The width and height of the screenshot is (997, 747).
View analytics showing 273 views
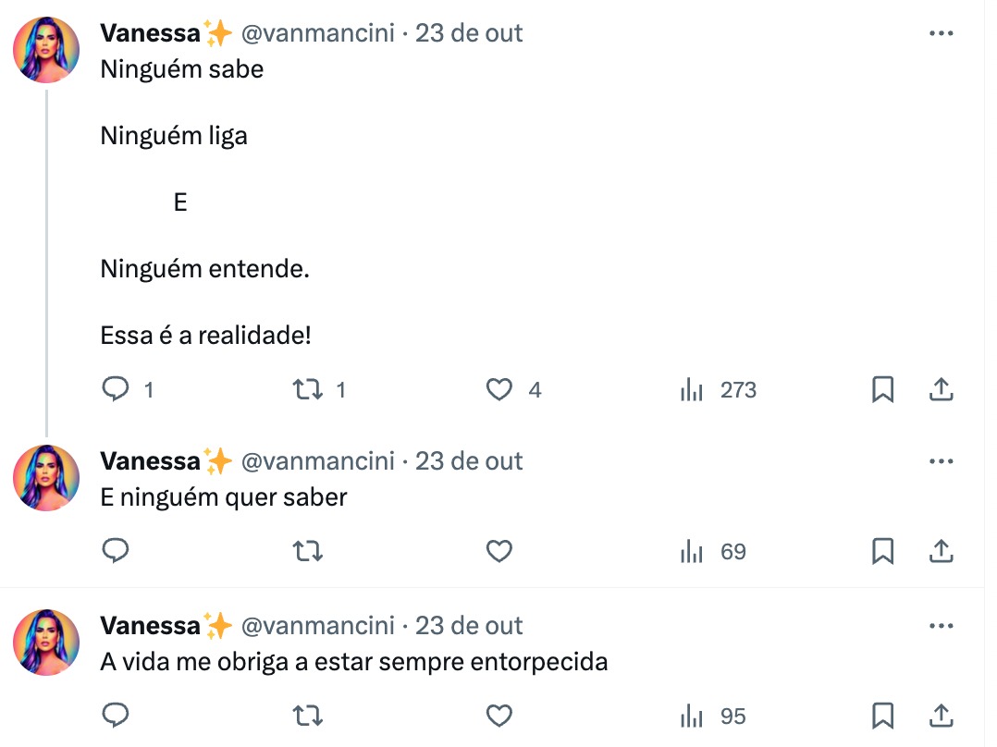(719, 390)
